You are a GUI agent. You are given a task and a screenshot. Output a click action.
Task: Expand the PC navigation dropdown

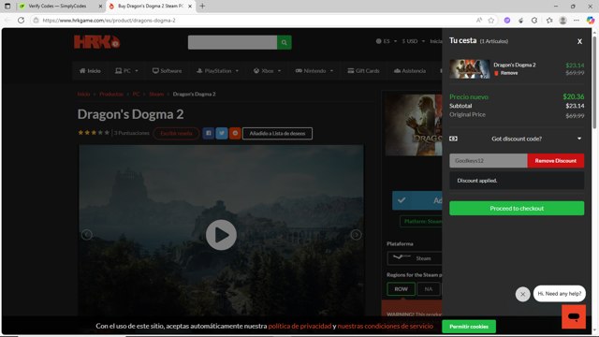click(x=126, y=71)
